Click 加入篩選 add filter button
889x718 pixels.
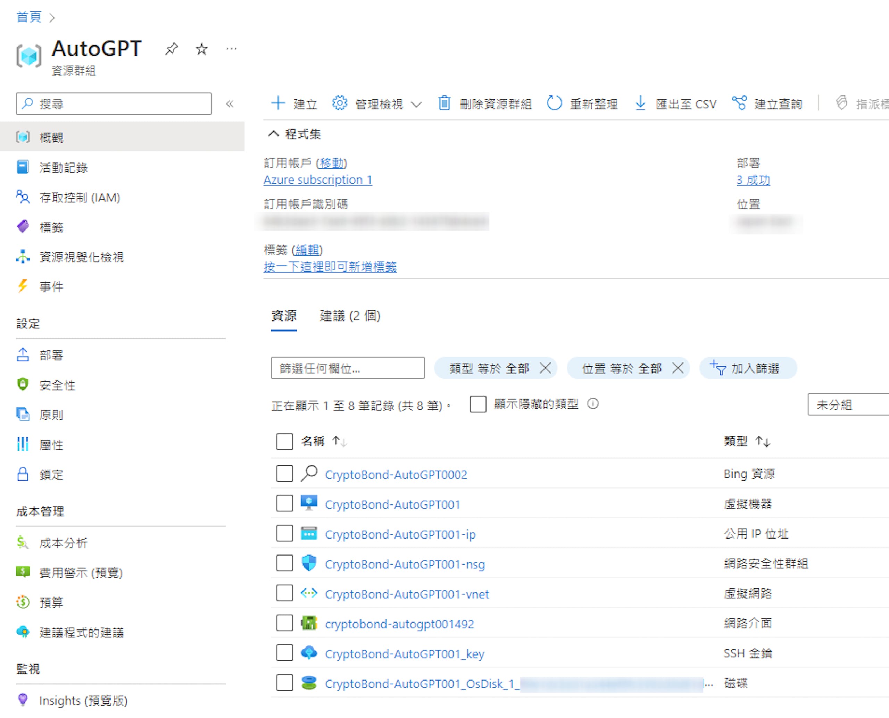748,368
